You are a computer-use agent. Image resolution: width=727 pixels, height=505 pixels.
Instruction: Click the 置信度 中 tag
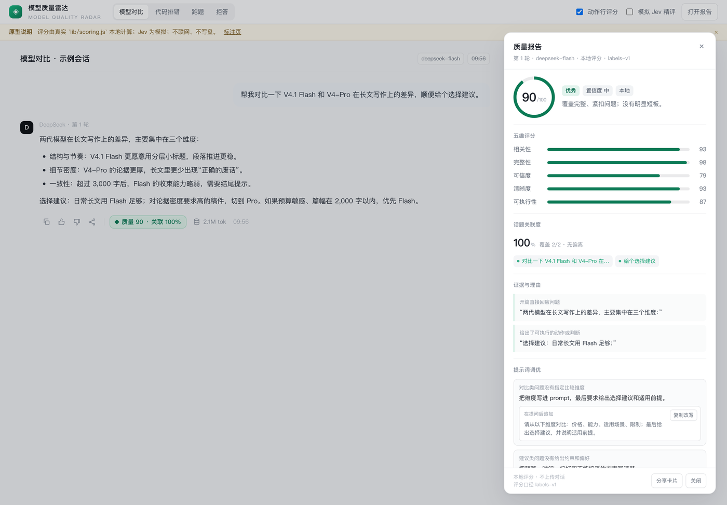(x=598, y=90)
